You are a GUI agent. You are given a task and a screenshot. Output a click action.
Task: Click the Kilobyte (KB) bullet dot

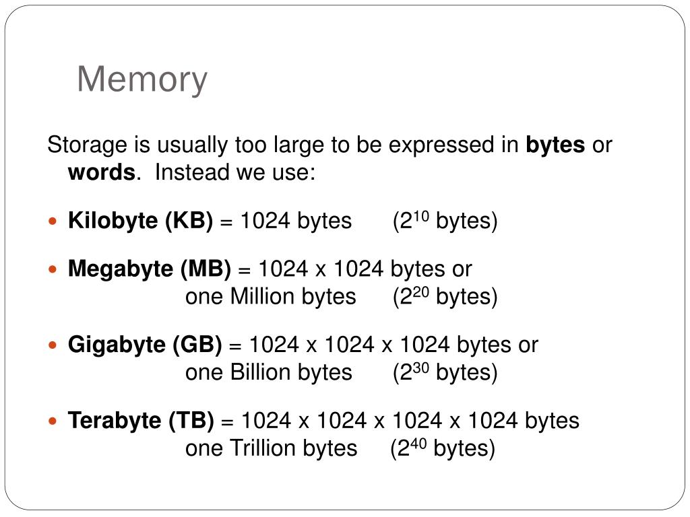[x=53, y=221]
